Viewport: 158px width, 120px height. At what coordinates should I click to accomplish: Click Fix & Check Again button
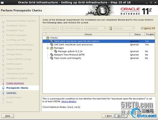[72, 28]
